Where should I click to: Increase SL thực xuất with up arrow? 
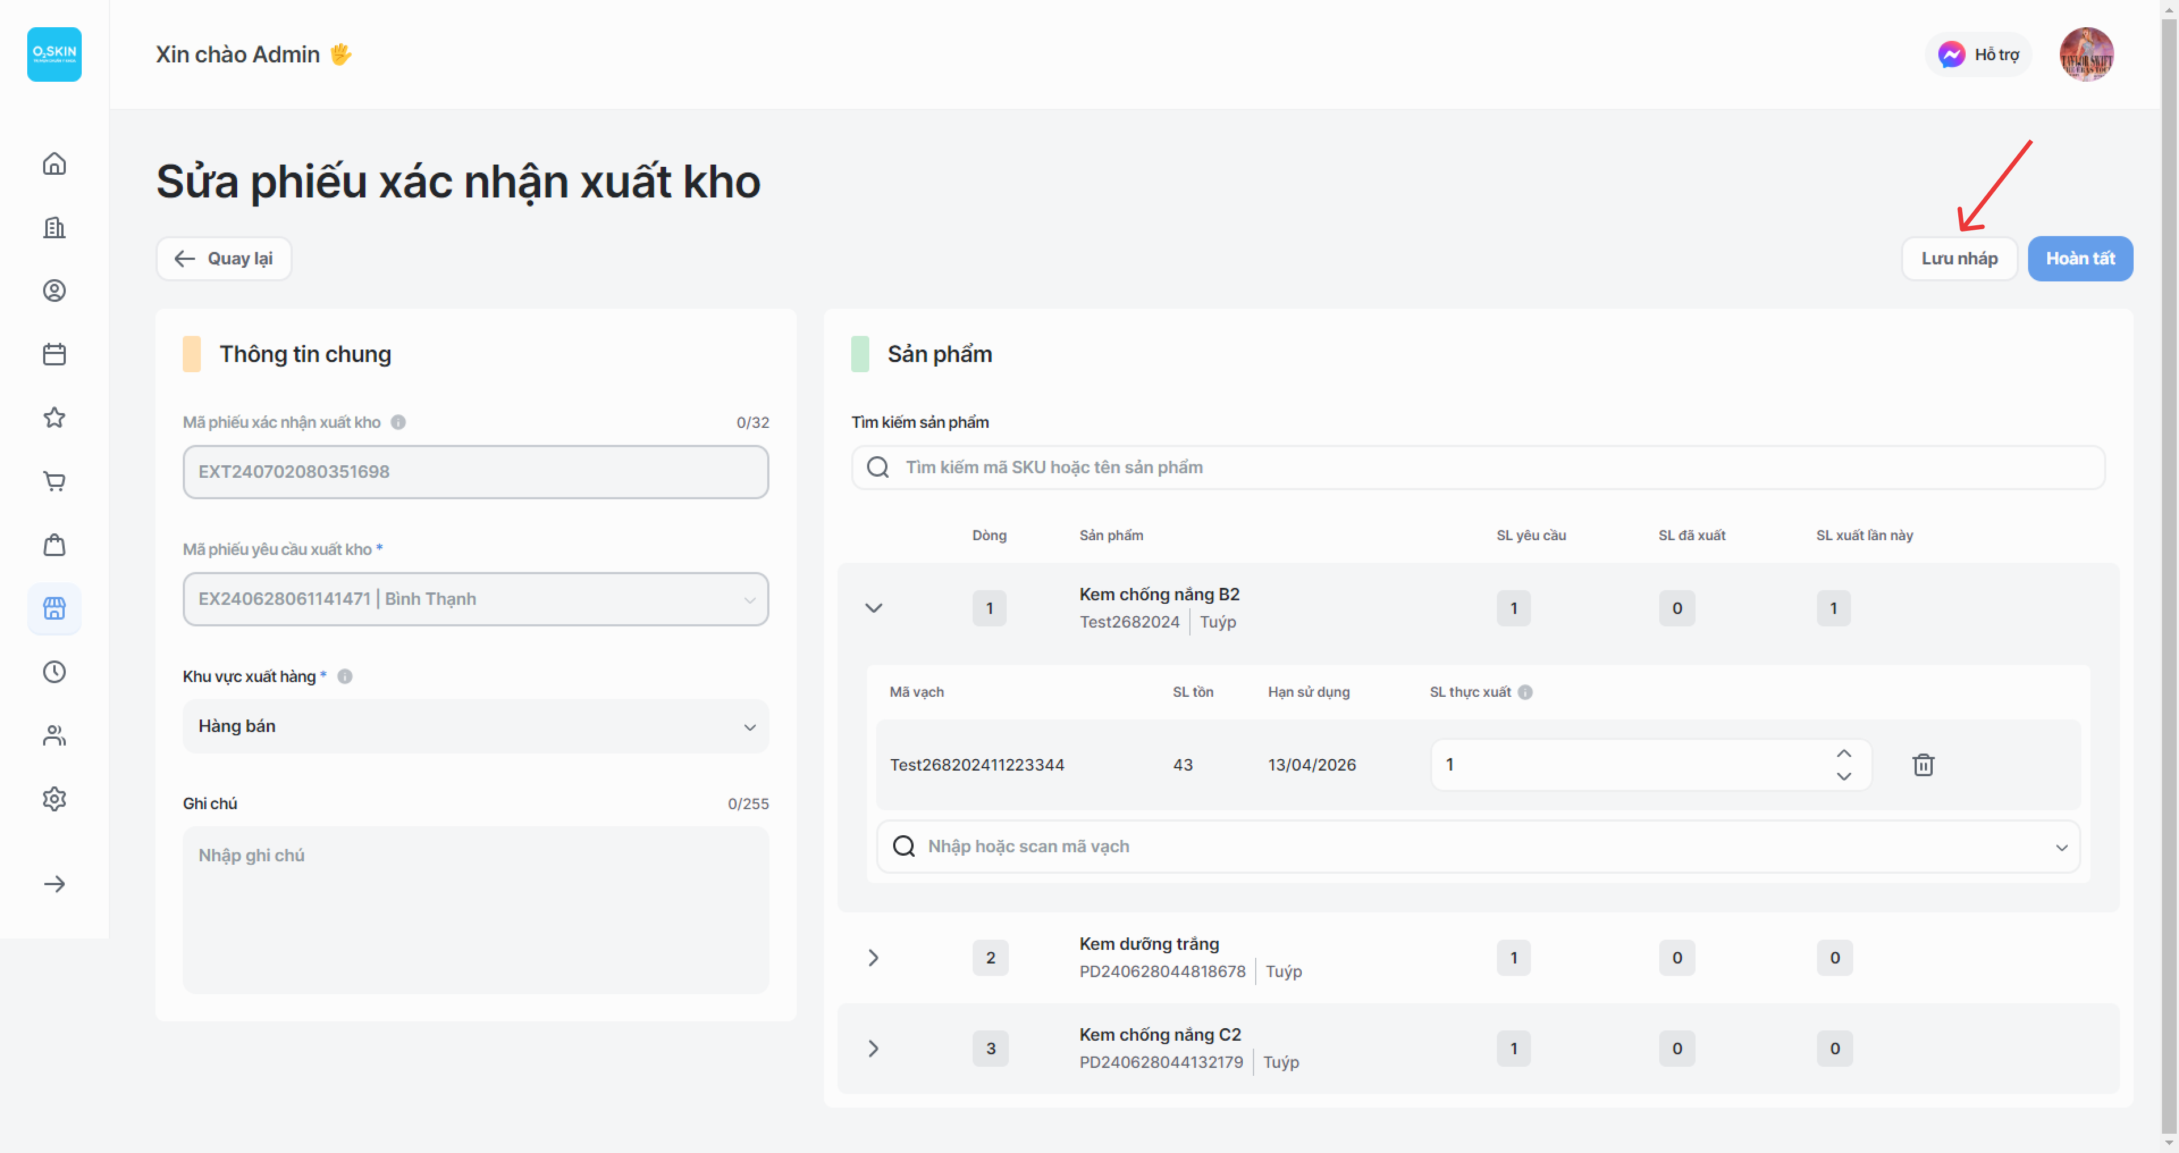[1844, 754]
